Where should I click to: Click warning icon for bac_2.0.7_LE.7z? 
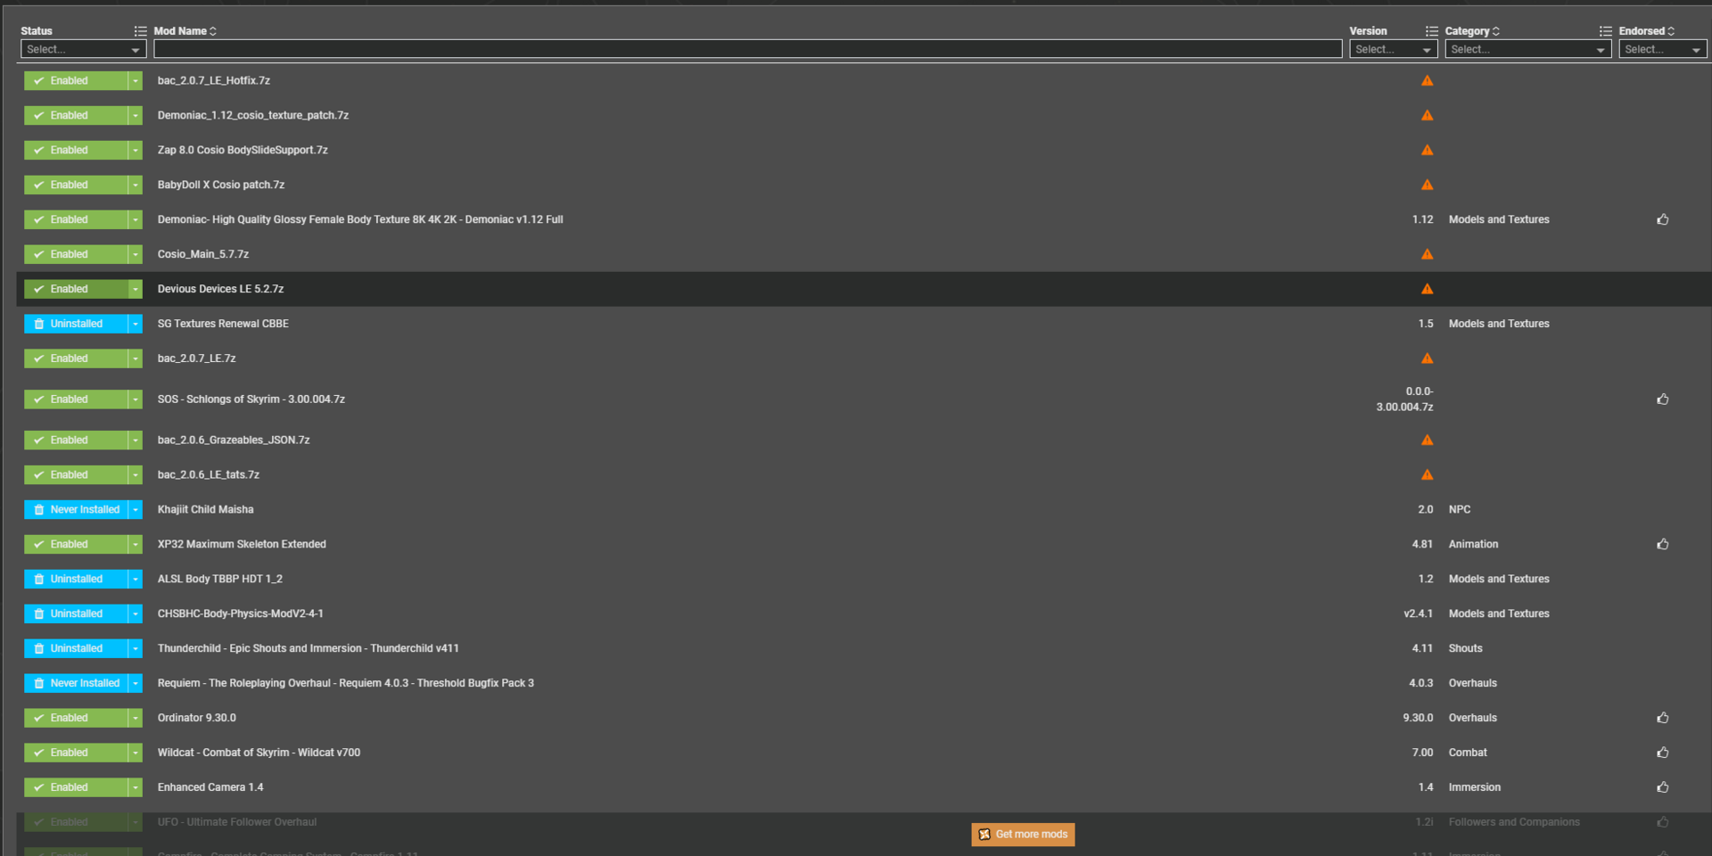[1427, 358]
